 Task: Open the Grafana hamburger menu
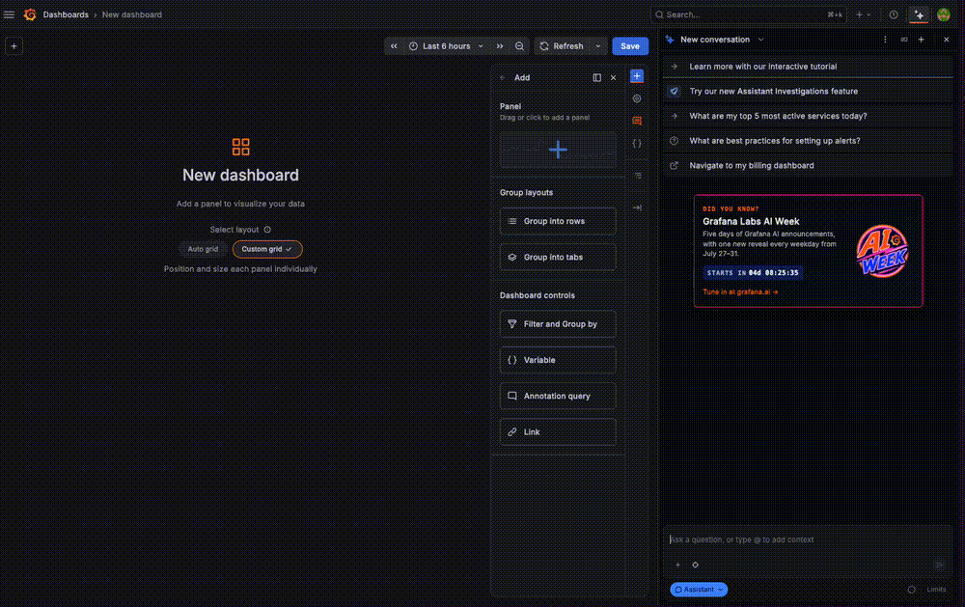click(x=10, y=14)
